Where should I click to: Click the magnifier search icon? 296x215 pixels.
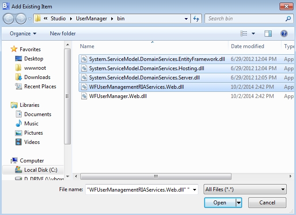288,19
